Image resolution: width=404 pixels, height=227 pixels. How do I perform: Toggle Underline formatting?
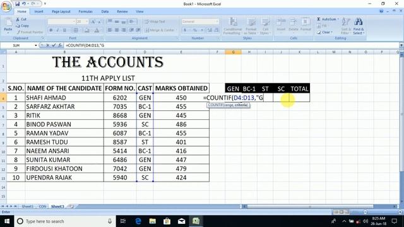pos(64,30)
